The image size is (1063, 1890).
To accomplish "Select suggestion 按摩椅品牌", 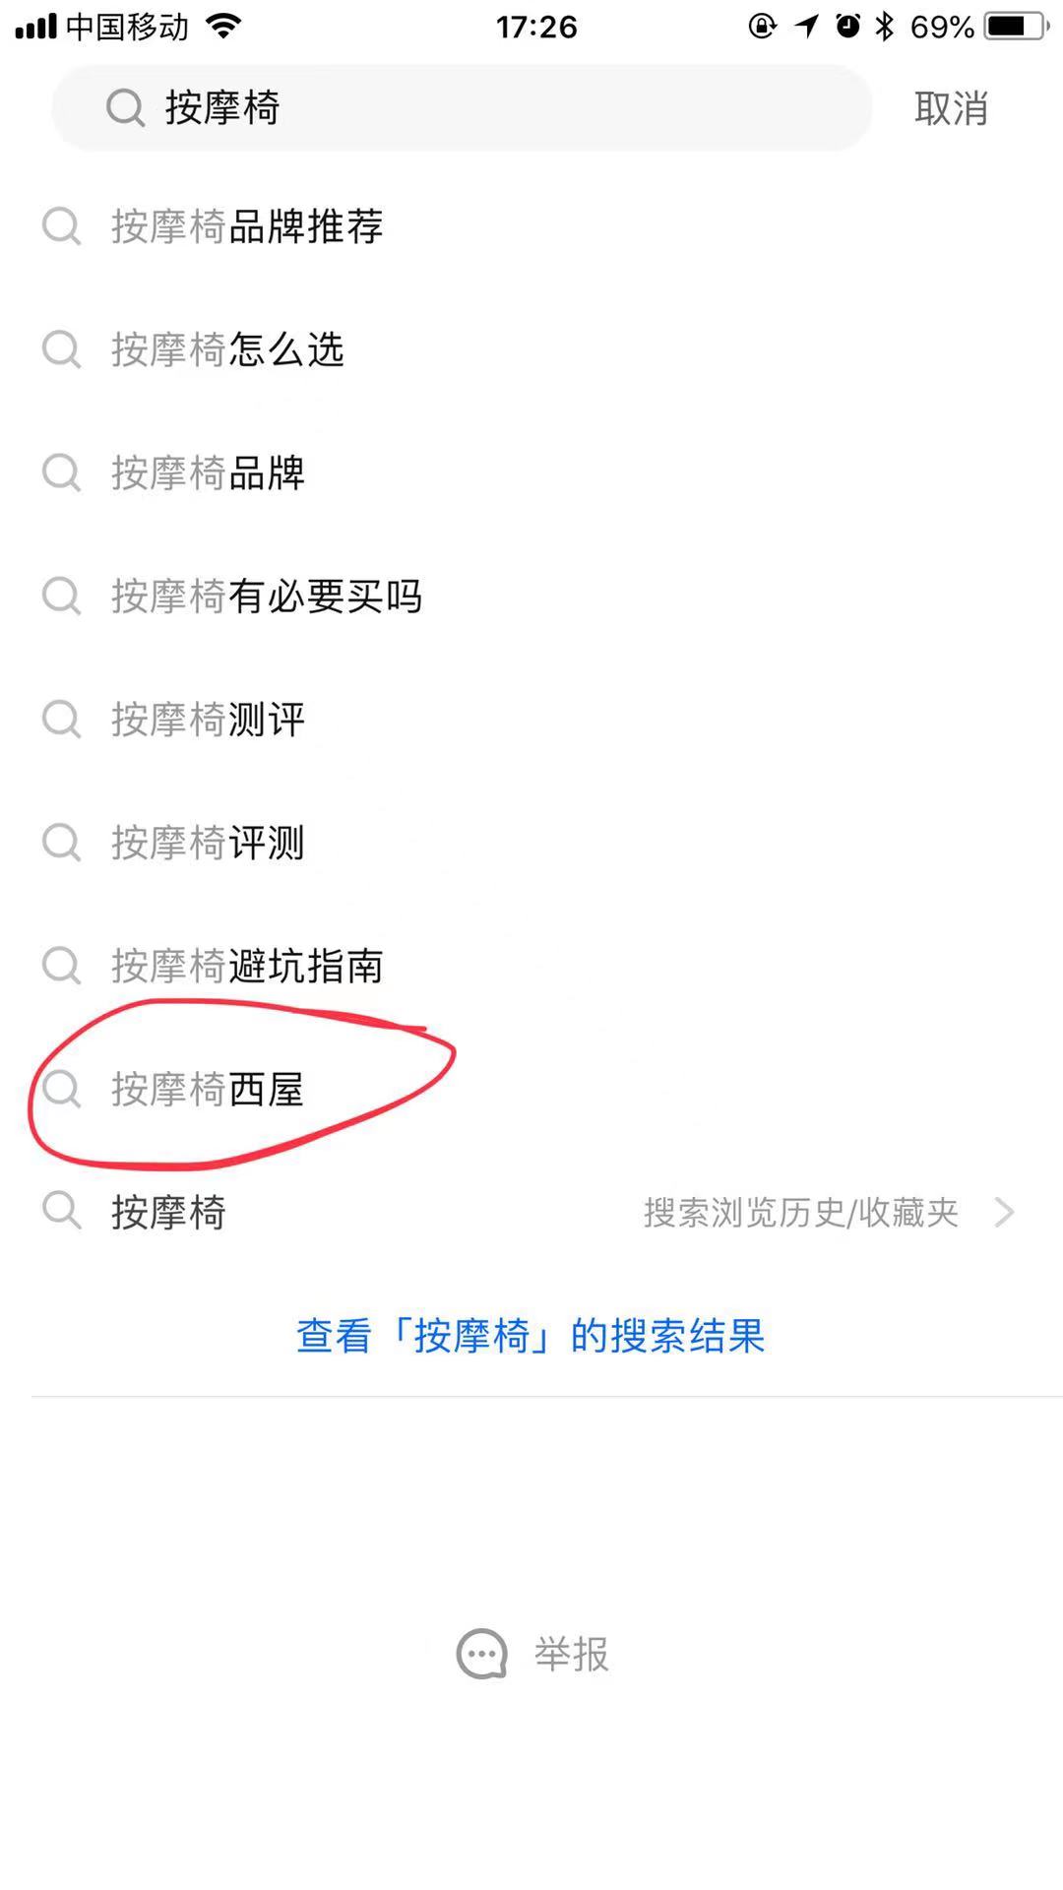I will (208, 473).
